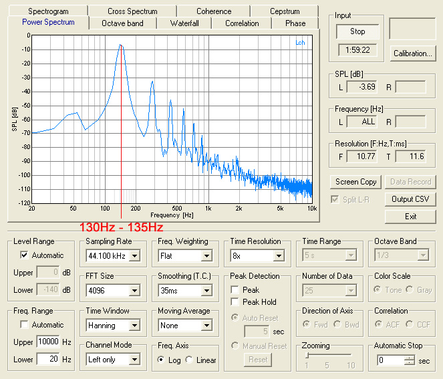Switch to Octave band tab
The image size is (443, 379).
[122, 23]
